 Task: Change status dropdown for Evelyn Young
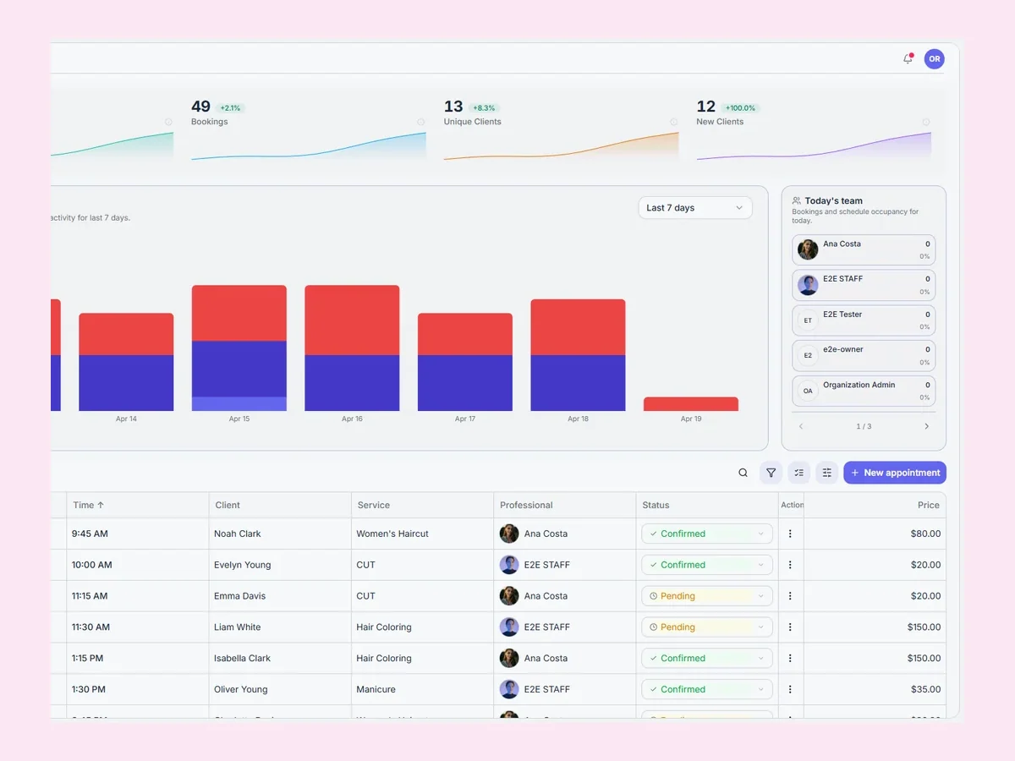point(707,565)
